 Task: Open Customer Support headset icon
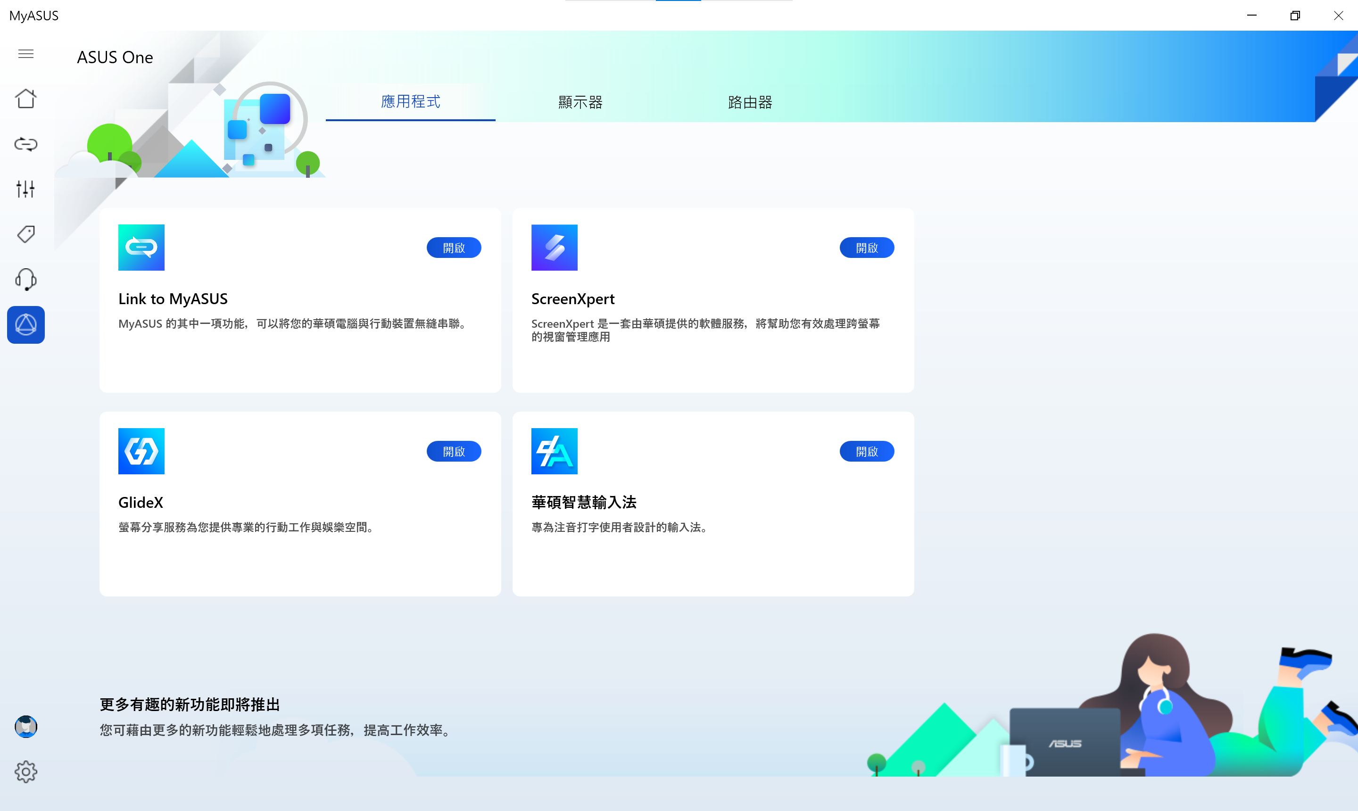pyautogui.click(x=25, y=279)
